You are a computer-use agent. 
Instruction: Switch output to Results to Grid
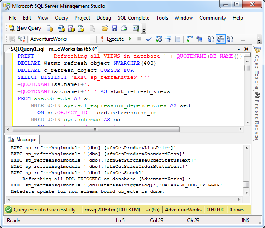221,39
